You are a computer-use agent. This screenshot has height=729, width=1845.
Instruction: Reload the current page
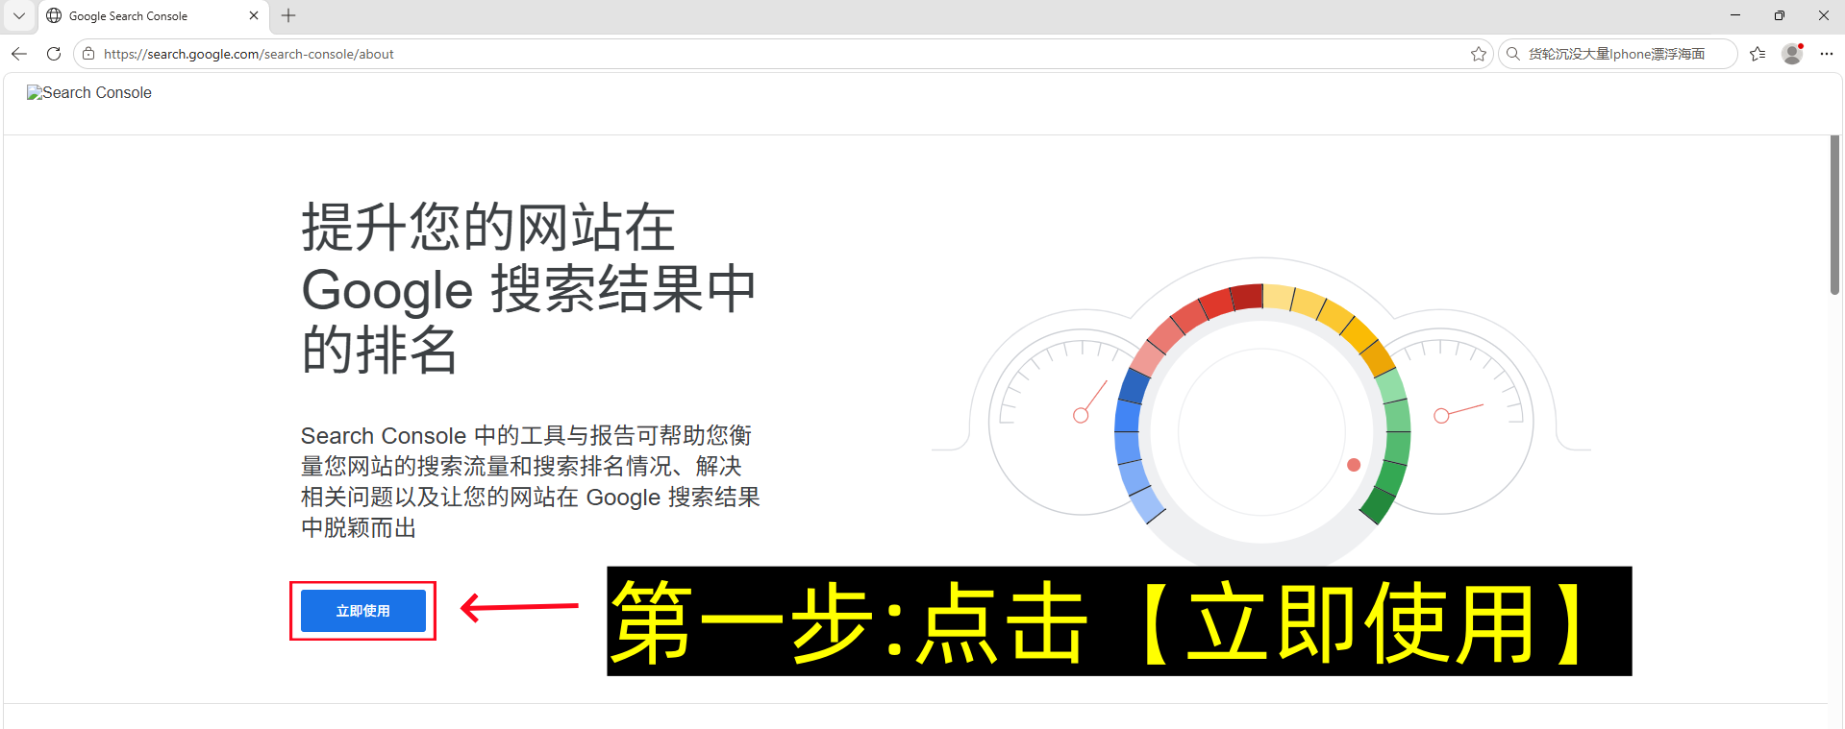pos(54,54)
